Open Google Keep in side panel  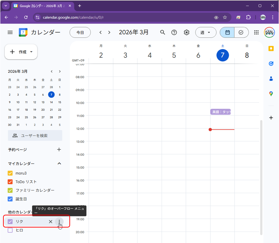[271, 48]
